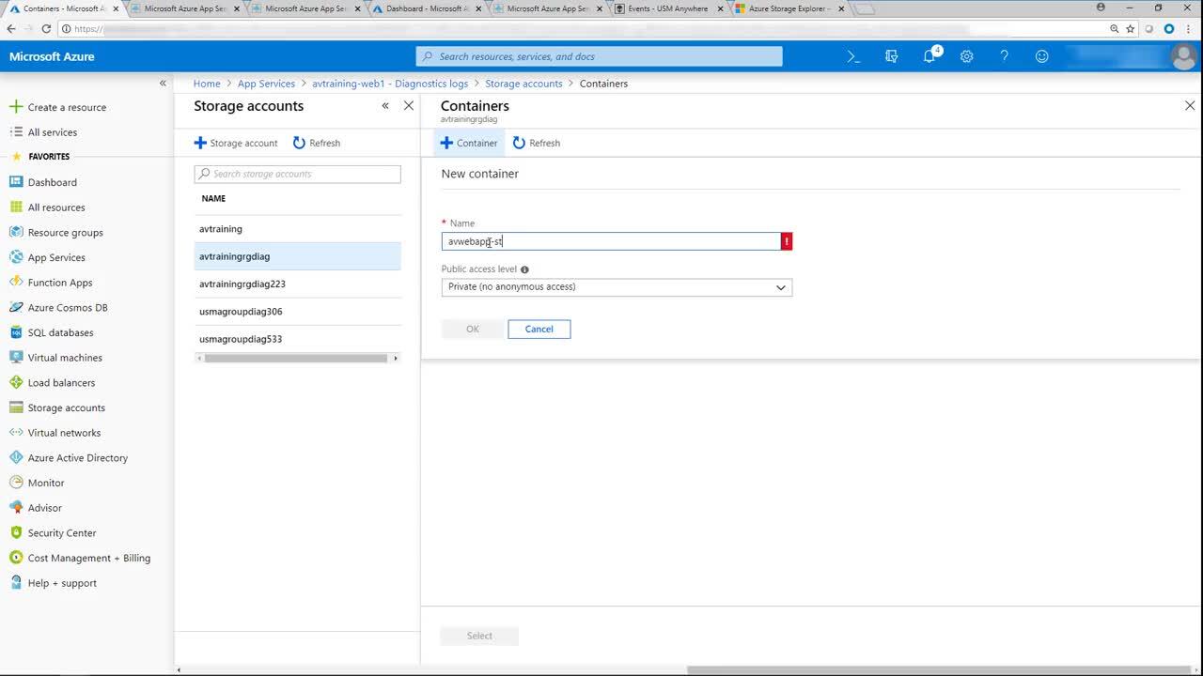Open the Public access level dropdown
Screen dimensions: 1203x676
click(x=617, y=287)
